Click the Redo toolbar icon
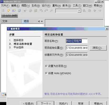 (46, 11)
